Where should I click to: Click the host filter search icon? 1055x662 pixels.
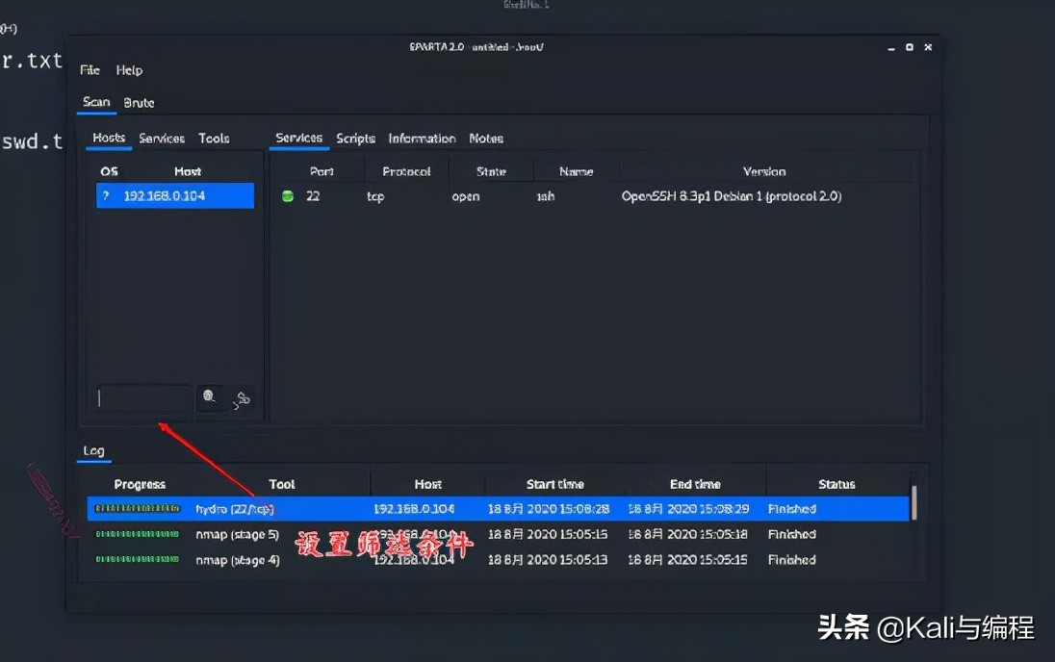[210, 397]
